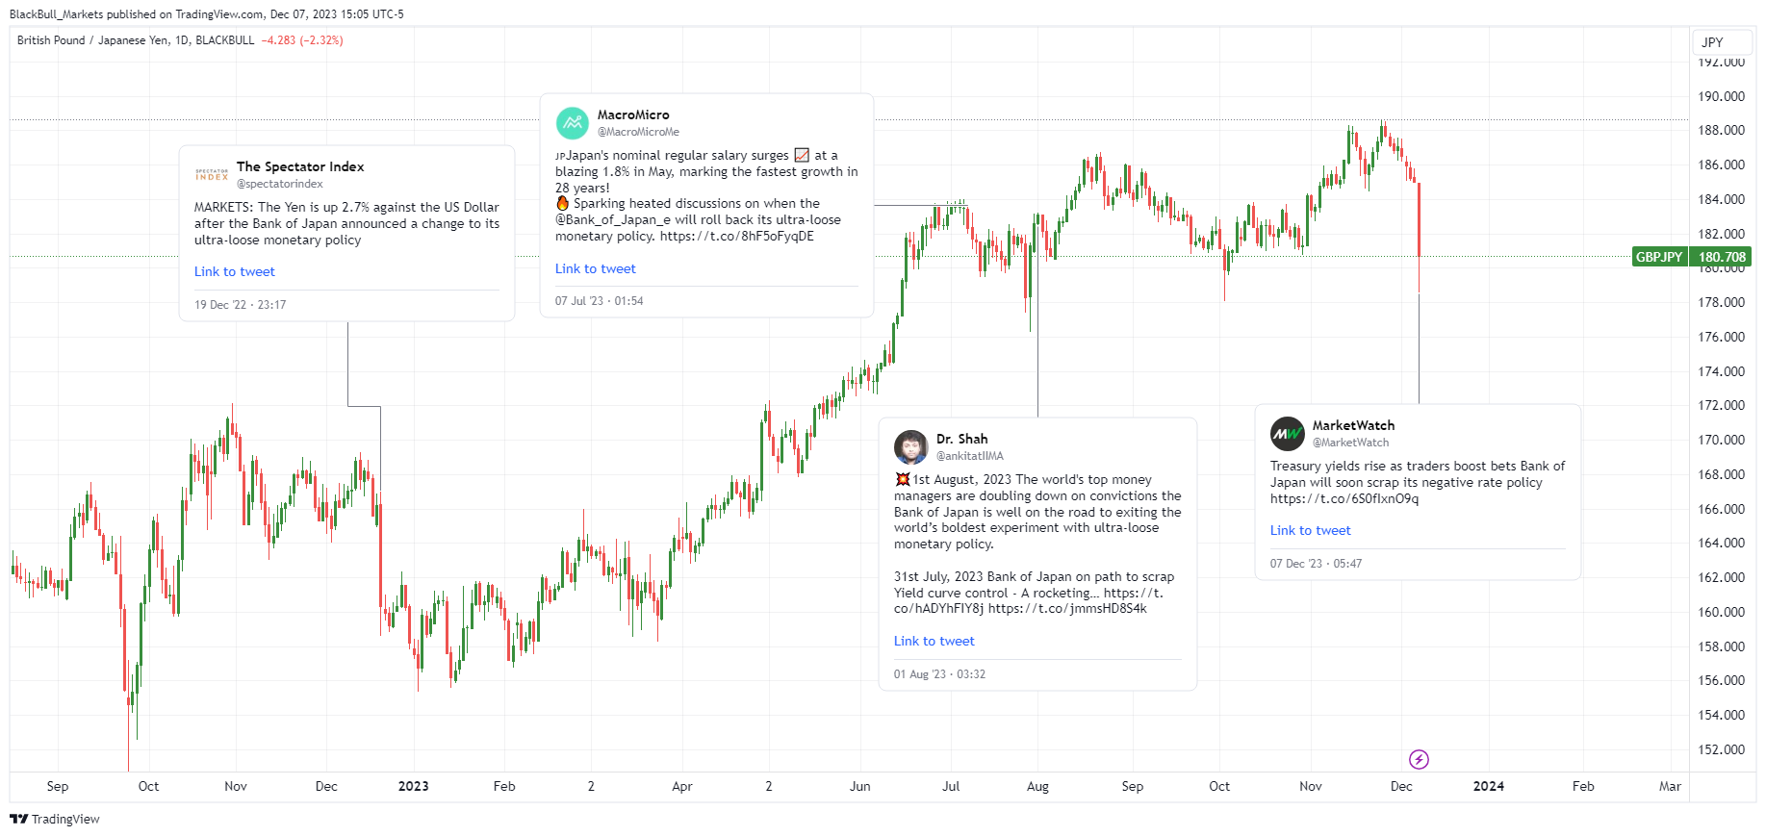
Task: Click The Spectator Index logo
Action: coord(212,175)
